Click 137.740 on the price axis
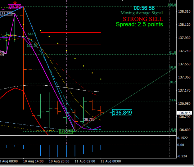This screenshot has height=167, width=194. pos(184,51)
